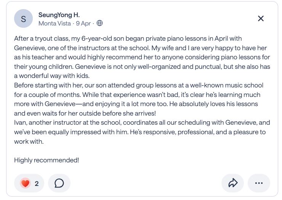Viewport: 282px width, 200px height.
Task: Click the line starting 'work with.'
Action: pyautogui.click(x=29, y=141)
